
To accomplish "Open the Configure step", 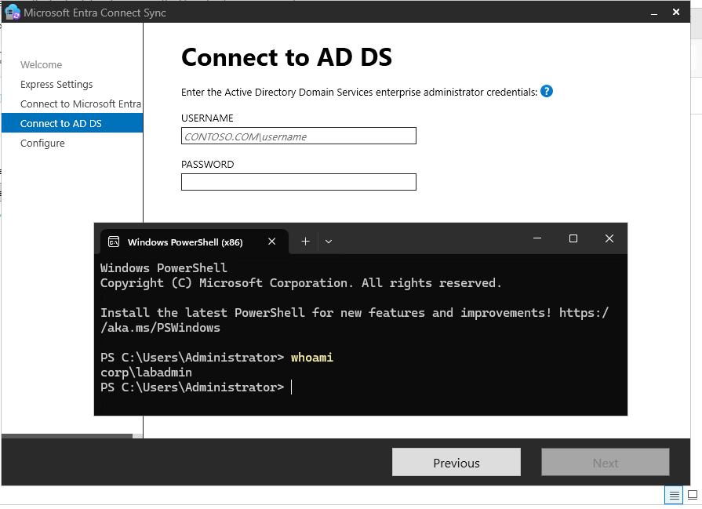I will click(42, 144).
